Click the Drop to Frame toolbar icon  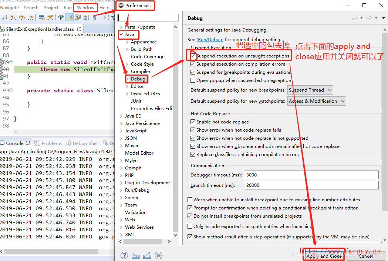pos(42,17)
